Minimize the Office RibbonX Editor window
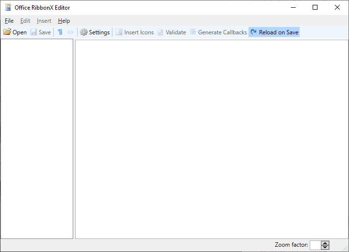Viewport: 349px width, 252px height. (x=293, y=7)
